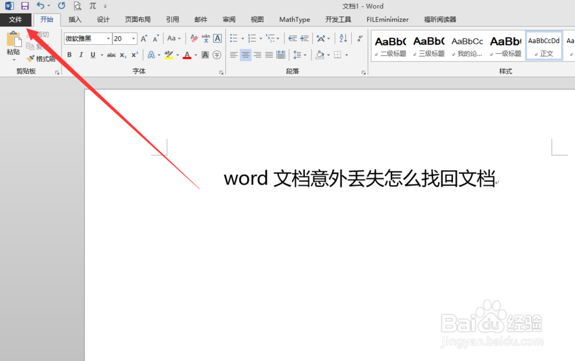Open the line spacing dropdown
The height and width of the screenshot is (361, 575).
tap(300, 55)
